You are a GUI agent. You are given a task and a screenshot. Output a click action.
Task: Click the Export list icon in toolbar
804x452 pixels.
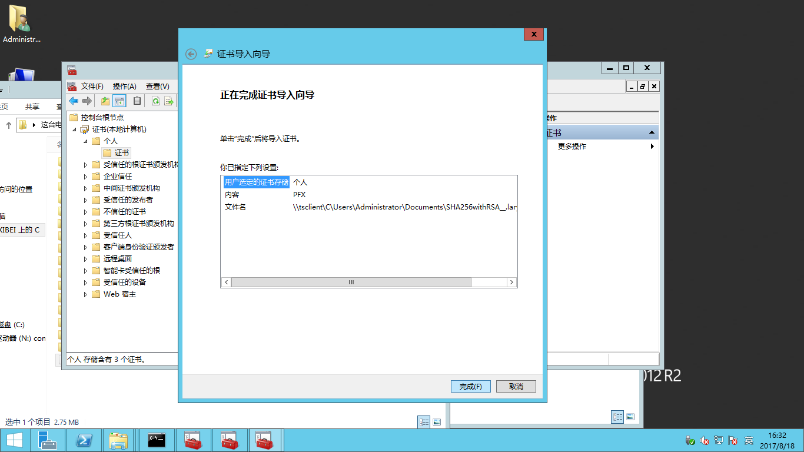(x=169, y=101)
